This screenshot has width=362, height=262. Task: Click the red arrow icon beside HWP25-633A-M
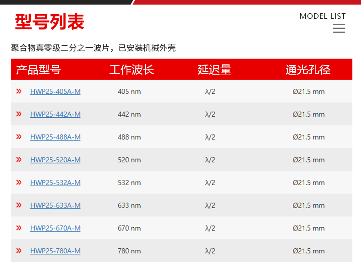(x=19, y=205)
